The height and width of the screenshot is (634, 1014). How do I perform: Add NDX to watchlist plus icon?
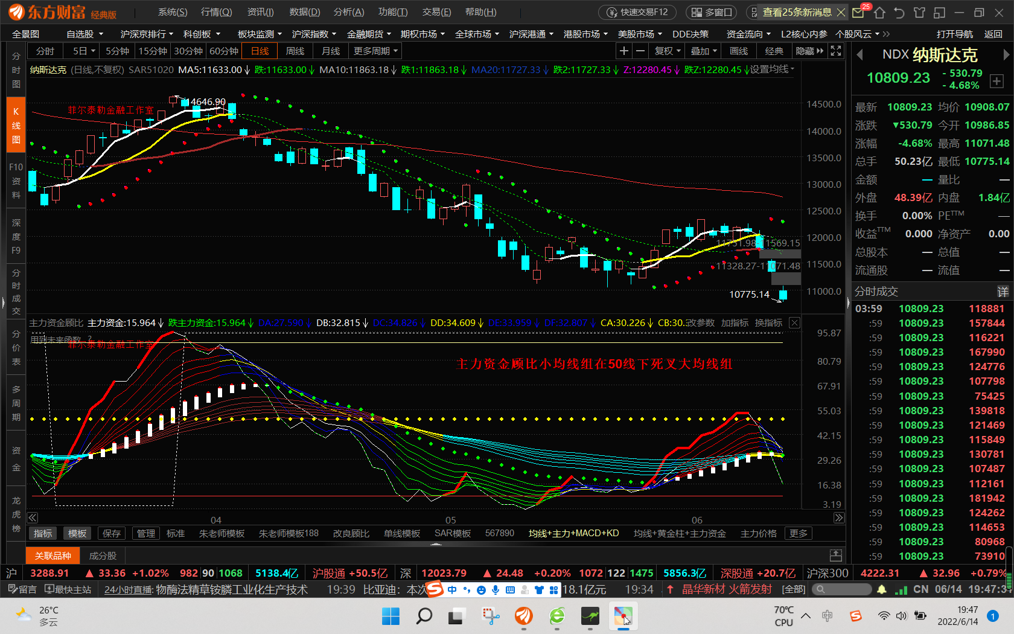coord(996,82)
